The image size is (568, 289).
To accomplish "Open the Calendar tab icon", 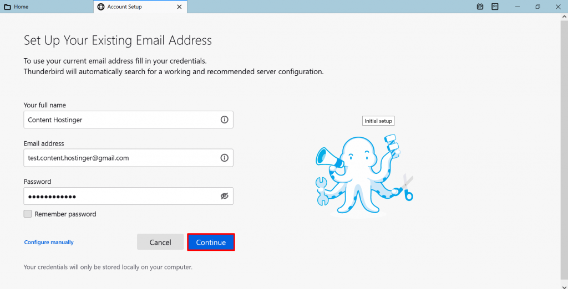I will 480,7.
